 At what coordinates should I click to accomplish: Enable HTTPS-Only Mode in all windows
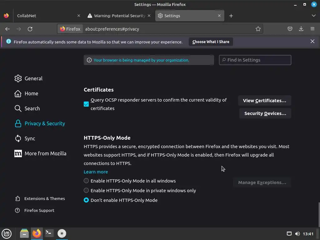click(86, 181)
